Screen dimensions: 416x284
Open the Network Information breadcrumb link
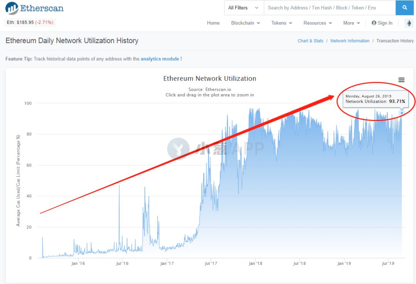coord(350,41)
